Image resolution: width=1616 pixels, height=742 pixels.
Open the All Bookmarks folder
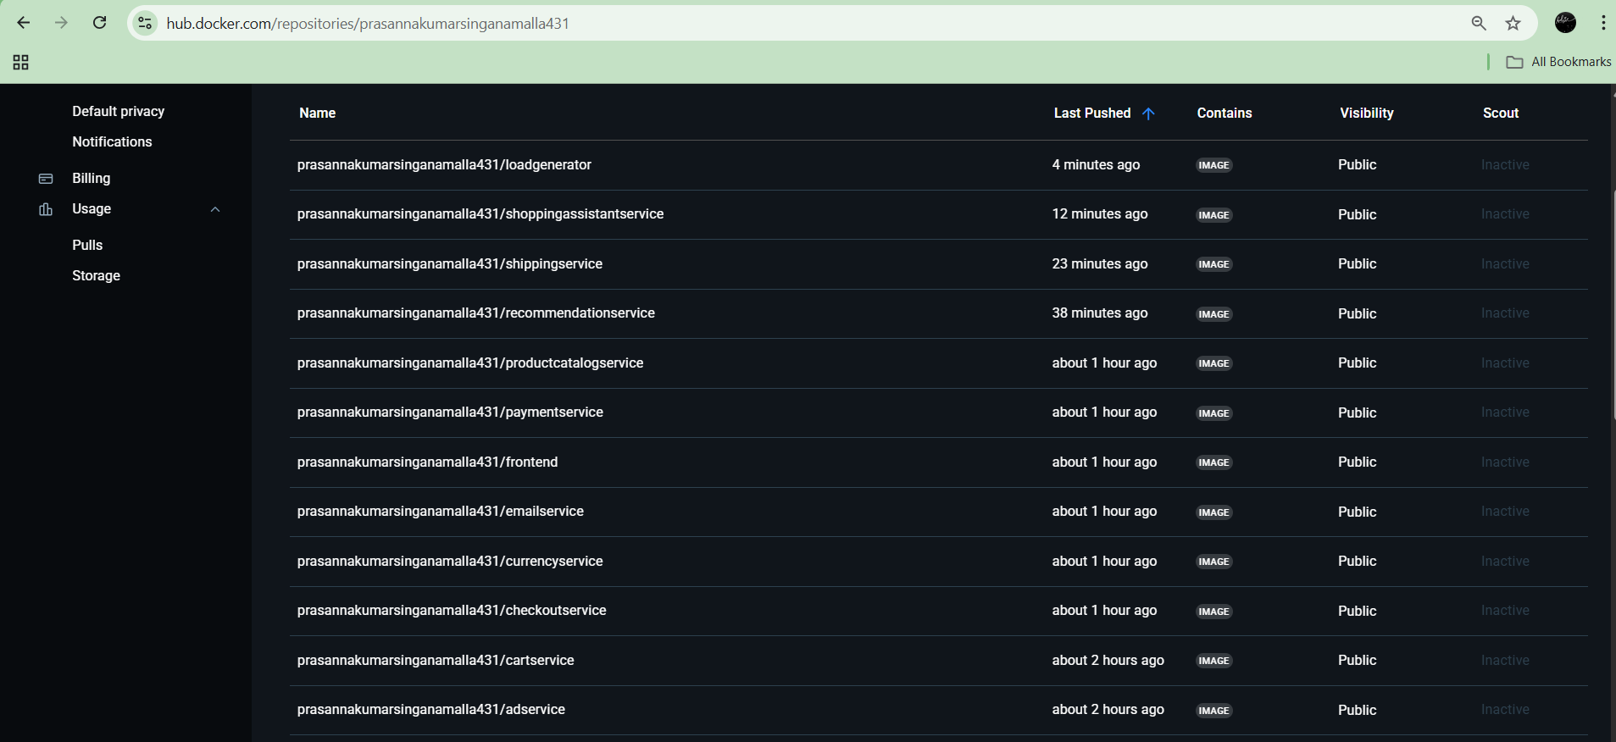[1558, 62]
